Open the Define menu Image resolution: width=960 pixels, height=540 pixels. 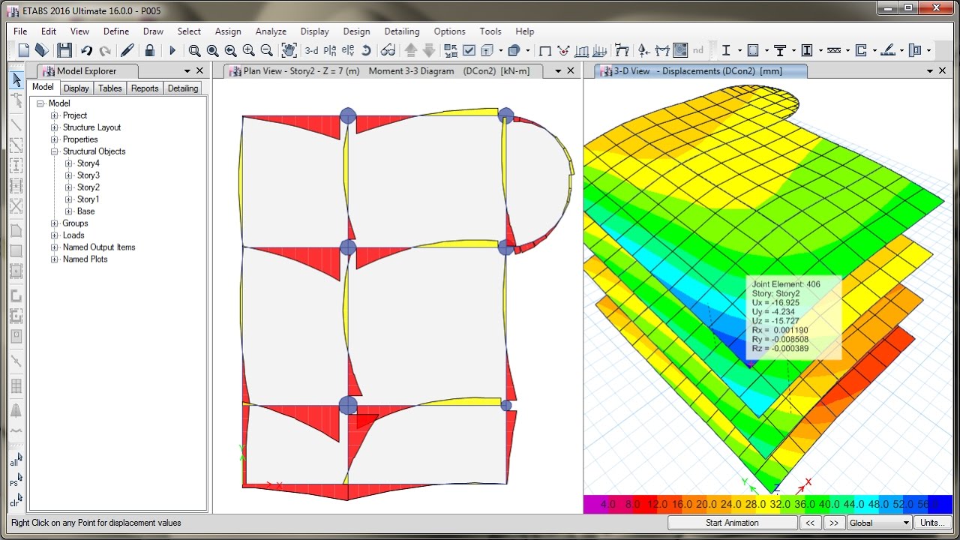pyautogui.click(x=116, y=31)
